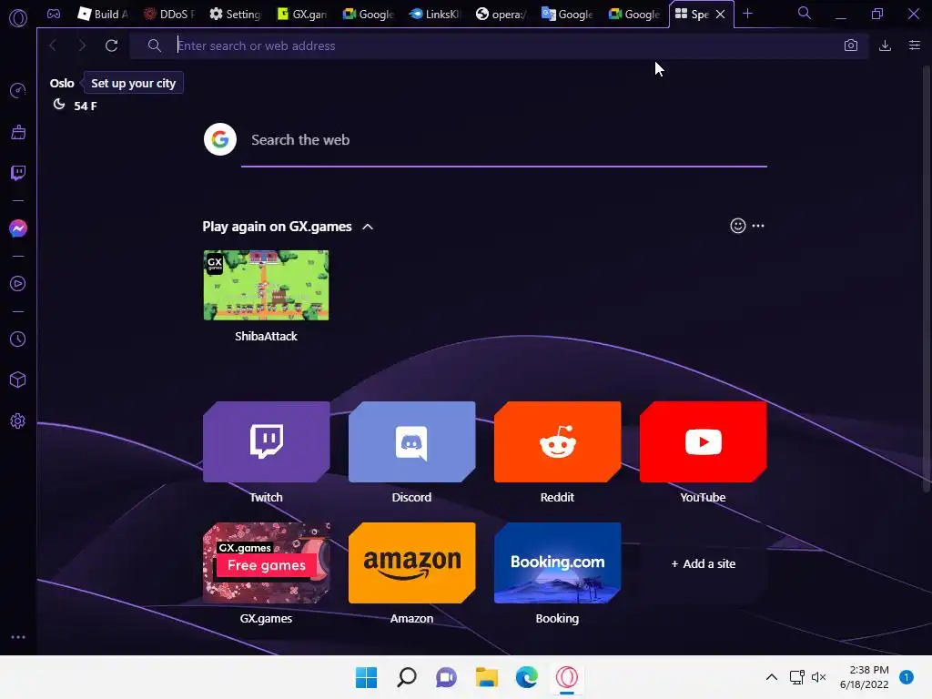Click Set up your city button
The width and height of the screenshot is (932, 699).
point(133,83)
